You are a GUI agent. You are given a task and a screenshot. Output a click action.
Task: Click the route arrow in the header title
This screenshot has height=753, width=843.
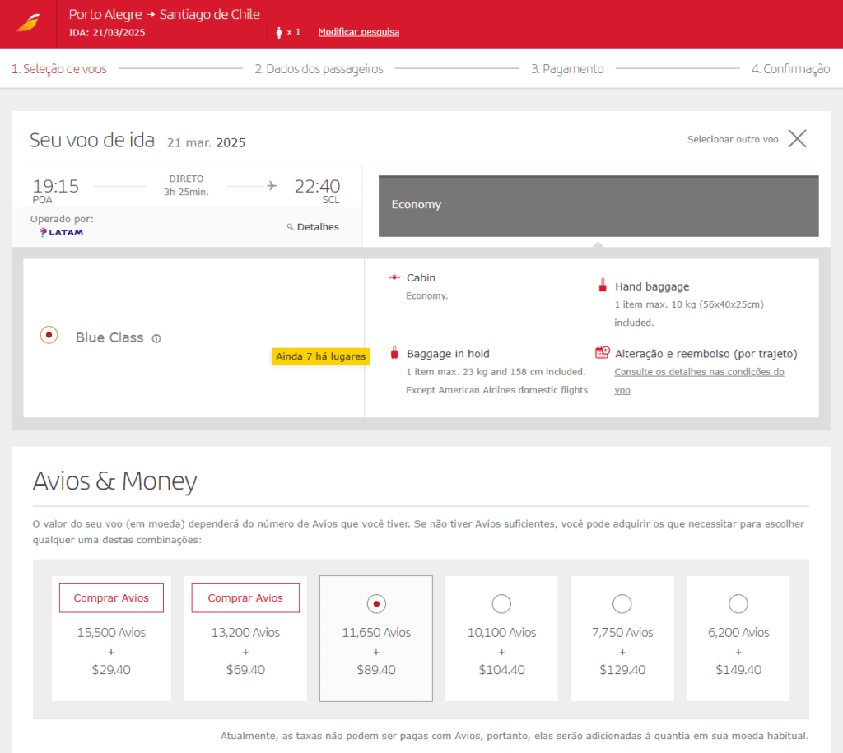coord(151,15)
